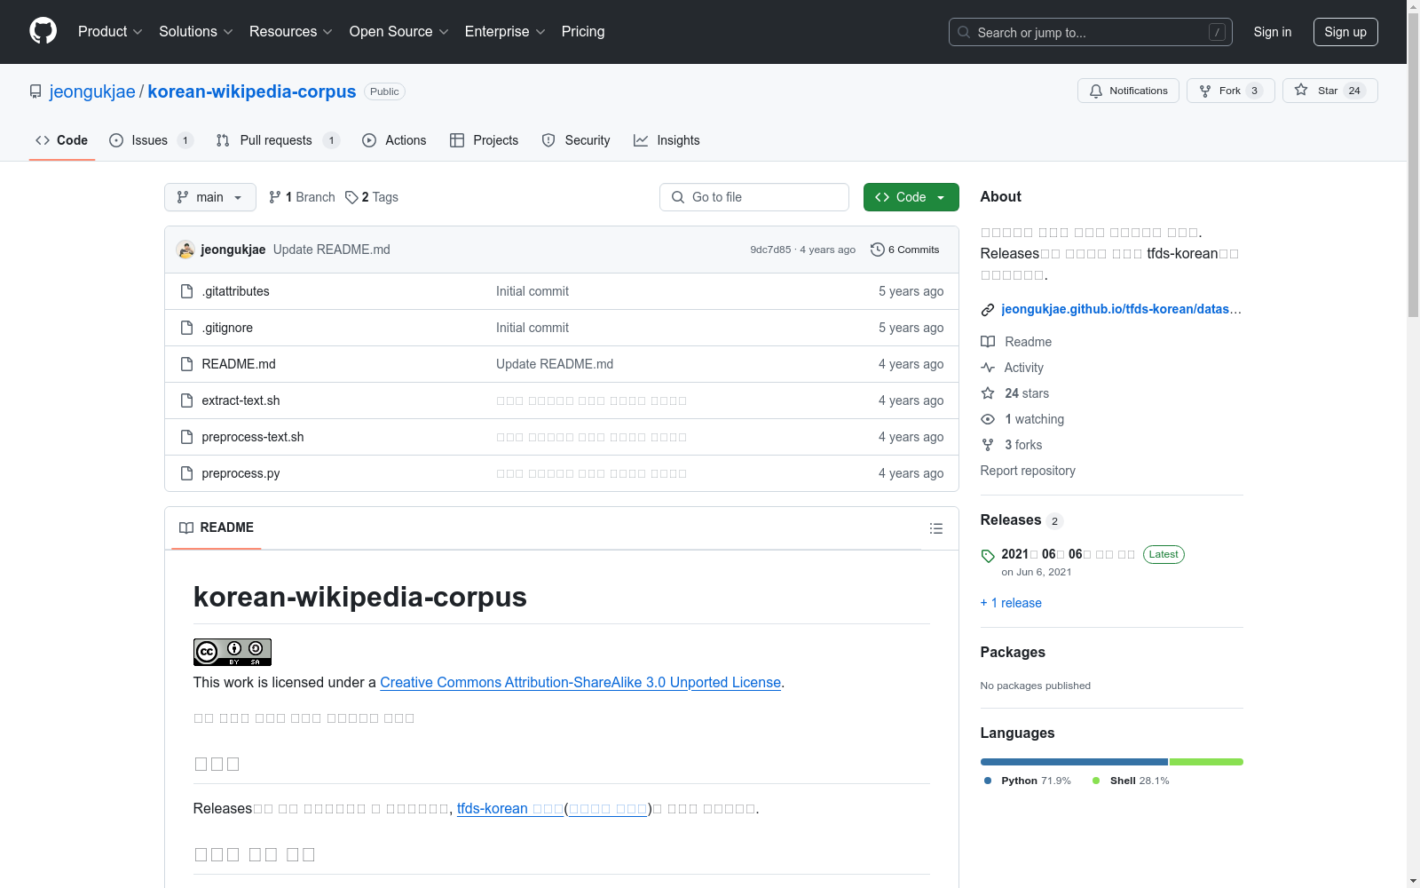Screen dimensions: 1420x888
Task: Expand the Open Source menu
Action: click(399, 32)
